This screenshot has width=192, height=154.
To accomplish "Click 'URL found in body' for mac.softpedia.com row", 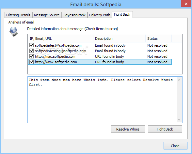I will (x=109, y=56).
